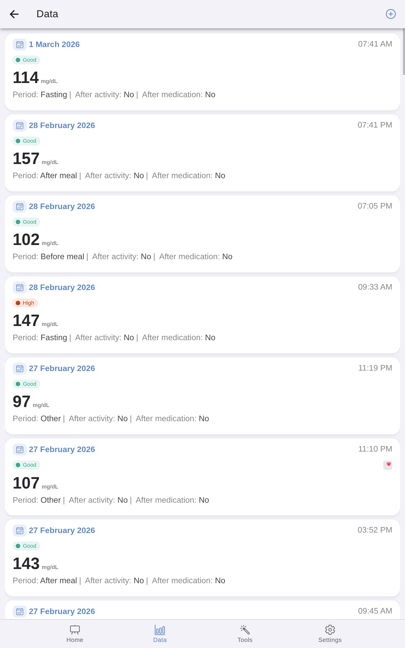
Task: Tap calendar icon on the 09:33 AM entry
Action: coord(19,288)
